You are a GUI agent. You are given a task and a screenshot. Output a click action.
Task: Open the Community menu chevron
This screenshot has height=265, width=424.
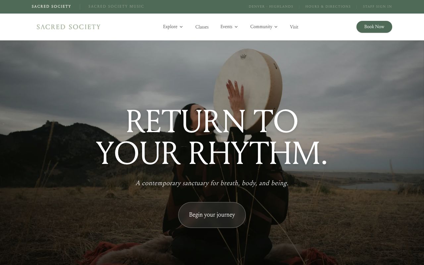coord(276,27)
